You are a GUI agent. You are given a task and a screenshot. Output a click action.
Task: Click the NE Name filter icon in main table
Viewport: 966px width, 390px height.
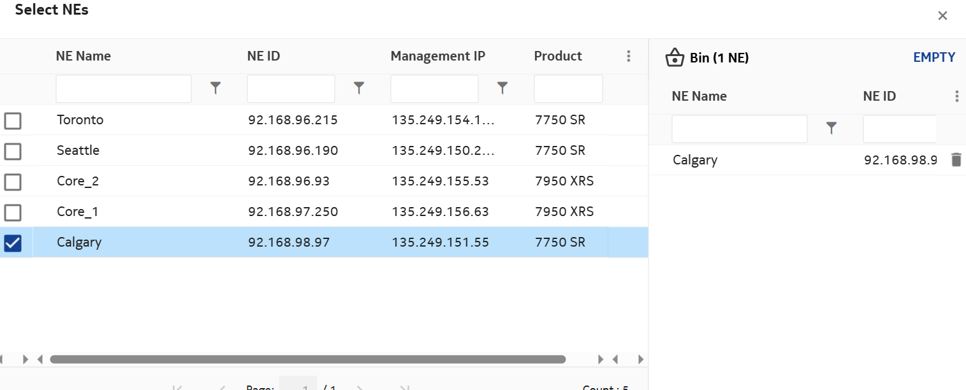(216, 89)
